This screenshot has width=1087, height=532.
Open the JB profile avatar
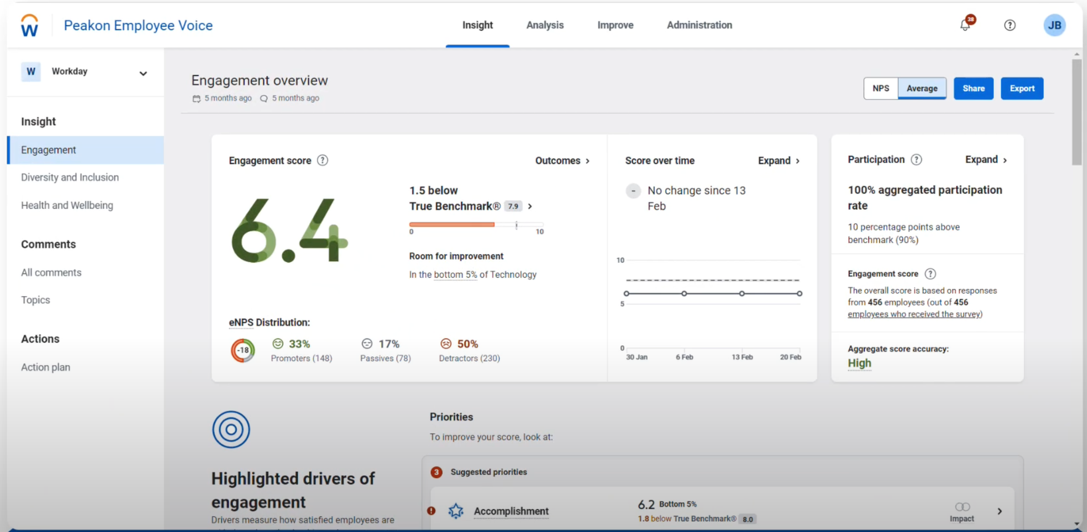coord(1054,25)
